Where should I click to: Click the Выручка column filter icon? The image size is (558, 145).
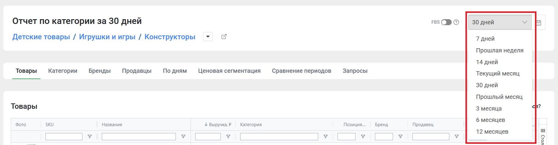point(228,137)
